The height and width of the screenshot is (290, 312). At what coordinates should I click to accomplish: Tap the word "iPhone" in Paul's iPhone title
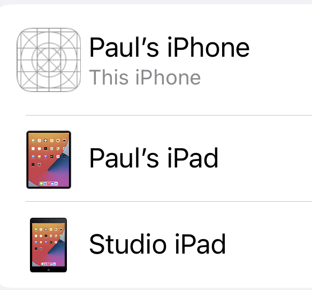click(x=208, y=47)
